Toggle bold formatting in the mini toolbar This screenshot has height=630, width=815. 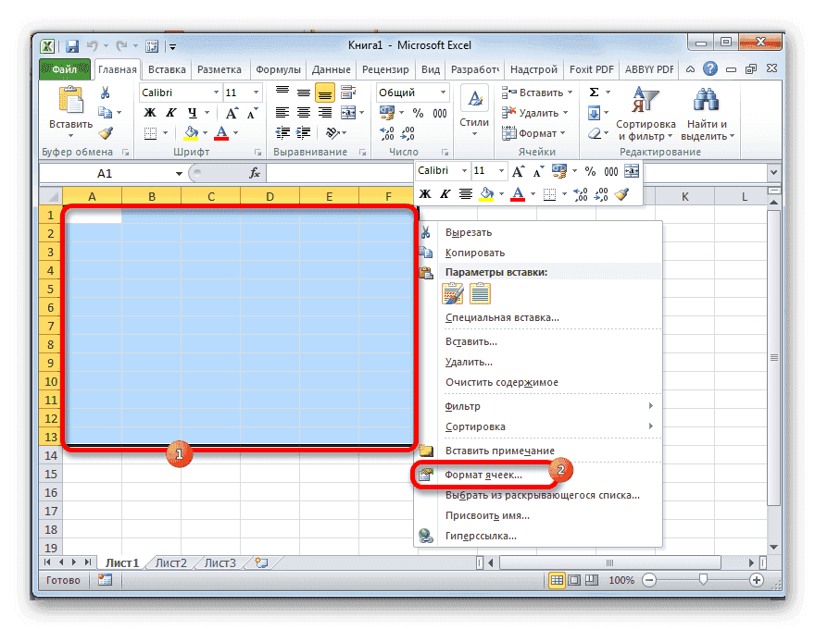coord(423,193)
